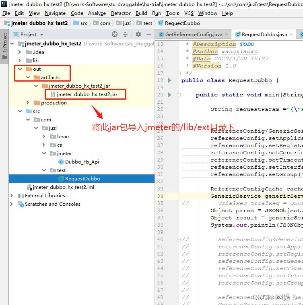Open the Navigate menu
Viewport: 303px width, 305px height.
[55, 13]
